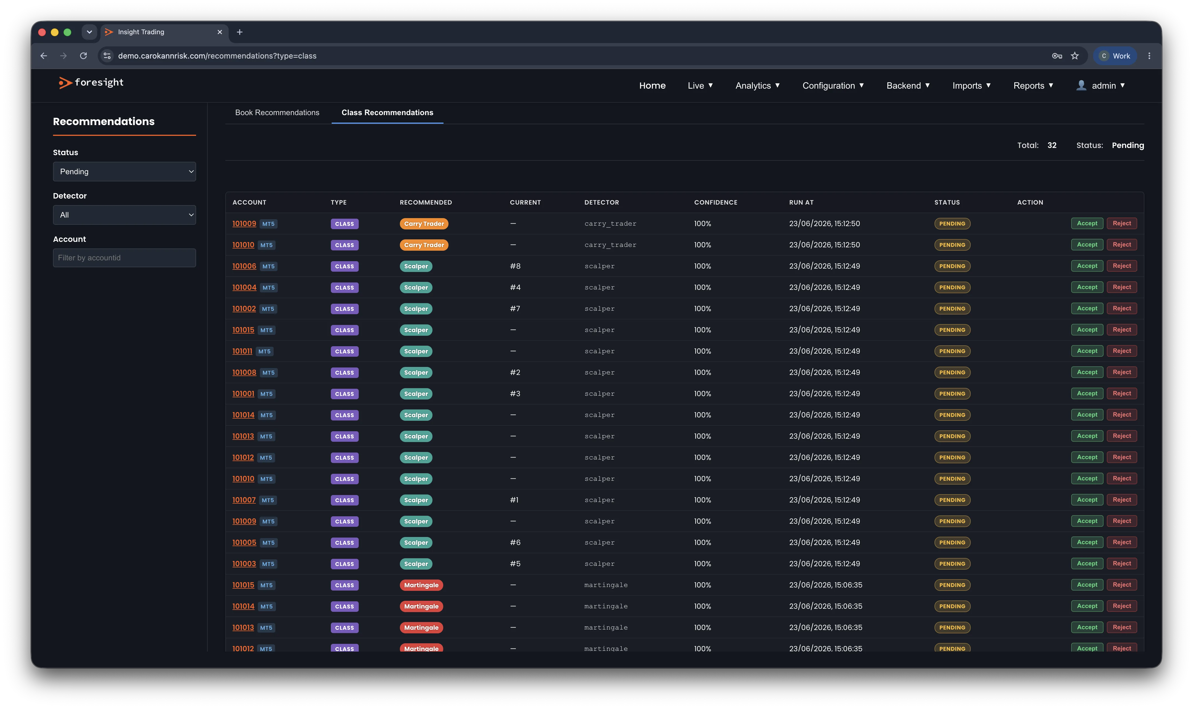The height and width of the screenshot is (709, 1193).
Task: Expand the Imports menu
Action: [x=971, y=86]
